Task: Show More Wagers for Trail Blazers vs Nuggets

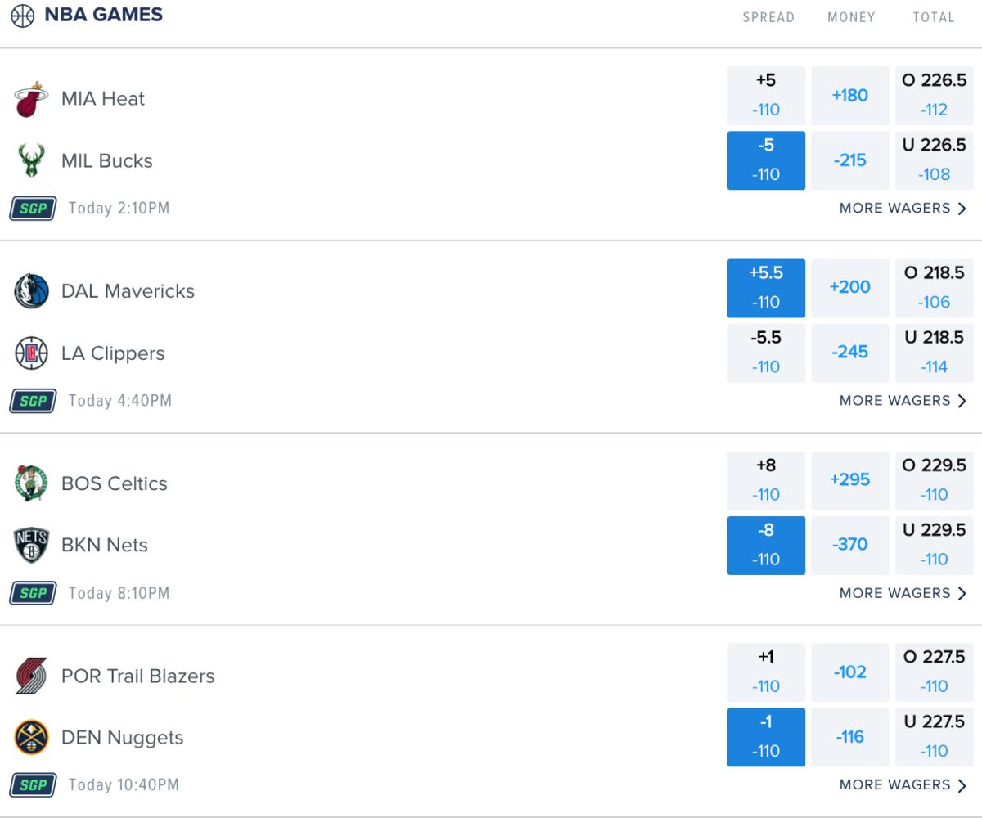Action: pyautogui.click(x=903, y=785)
